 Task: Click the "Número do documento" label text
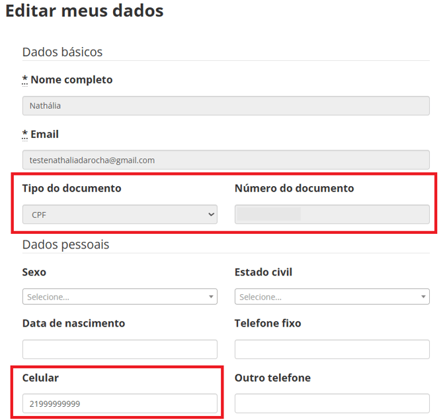click(294, 188)
